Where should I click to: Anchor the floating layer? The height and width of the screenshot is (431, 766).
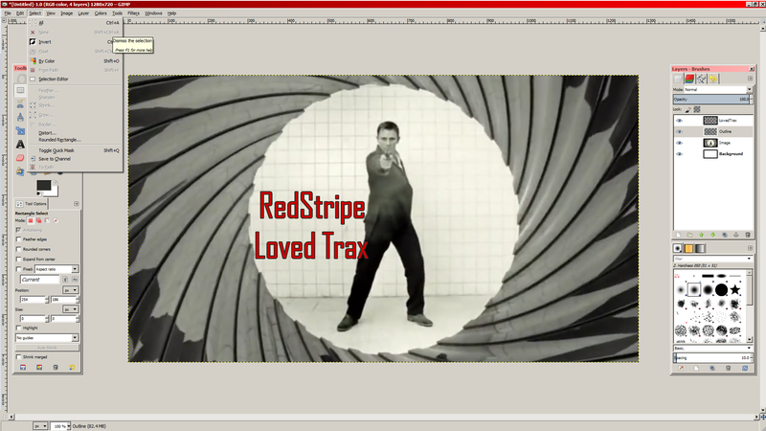736,235
